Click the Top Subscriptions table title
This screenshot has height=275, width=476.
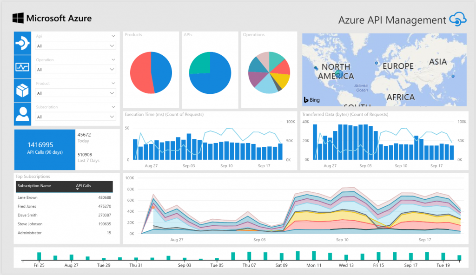click(x=33, y=177)
